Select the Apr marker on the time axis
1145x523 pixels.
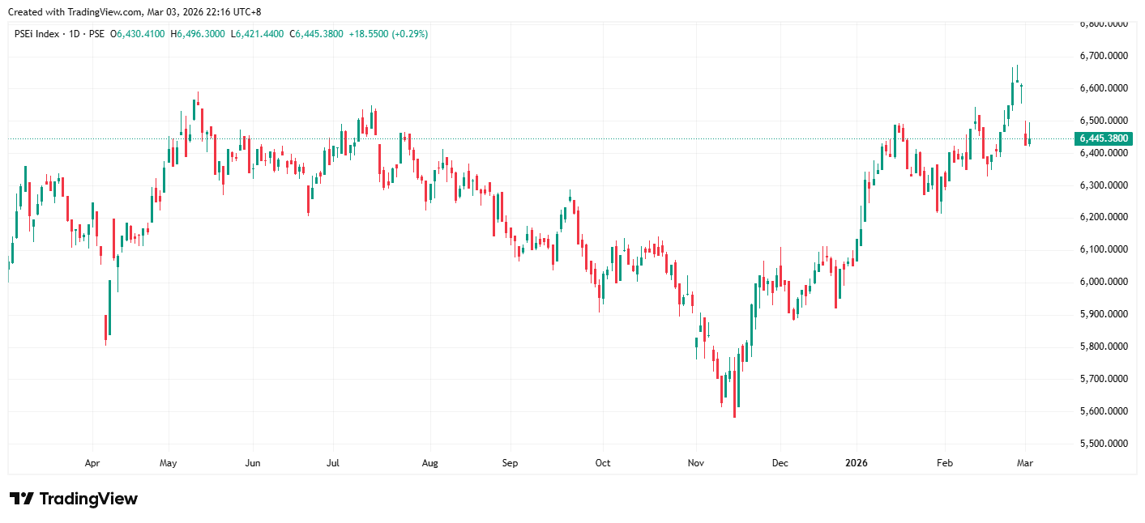tap(92, 463)
